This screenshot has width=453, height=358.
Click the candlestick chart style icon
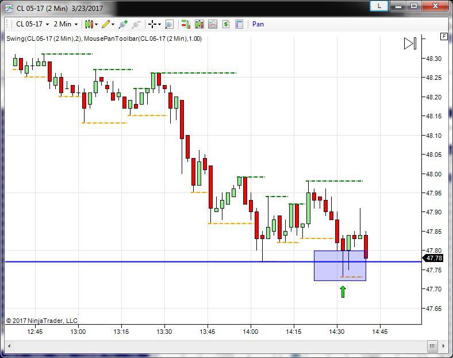point(89,24)
